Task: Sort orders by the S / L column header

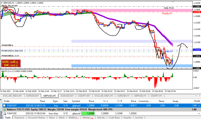Action: point(102,101)
